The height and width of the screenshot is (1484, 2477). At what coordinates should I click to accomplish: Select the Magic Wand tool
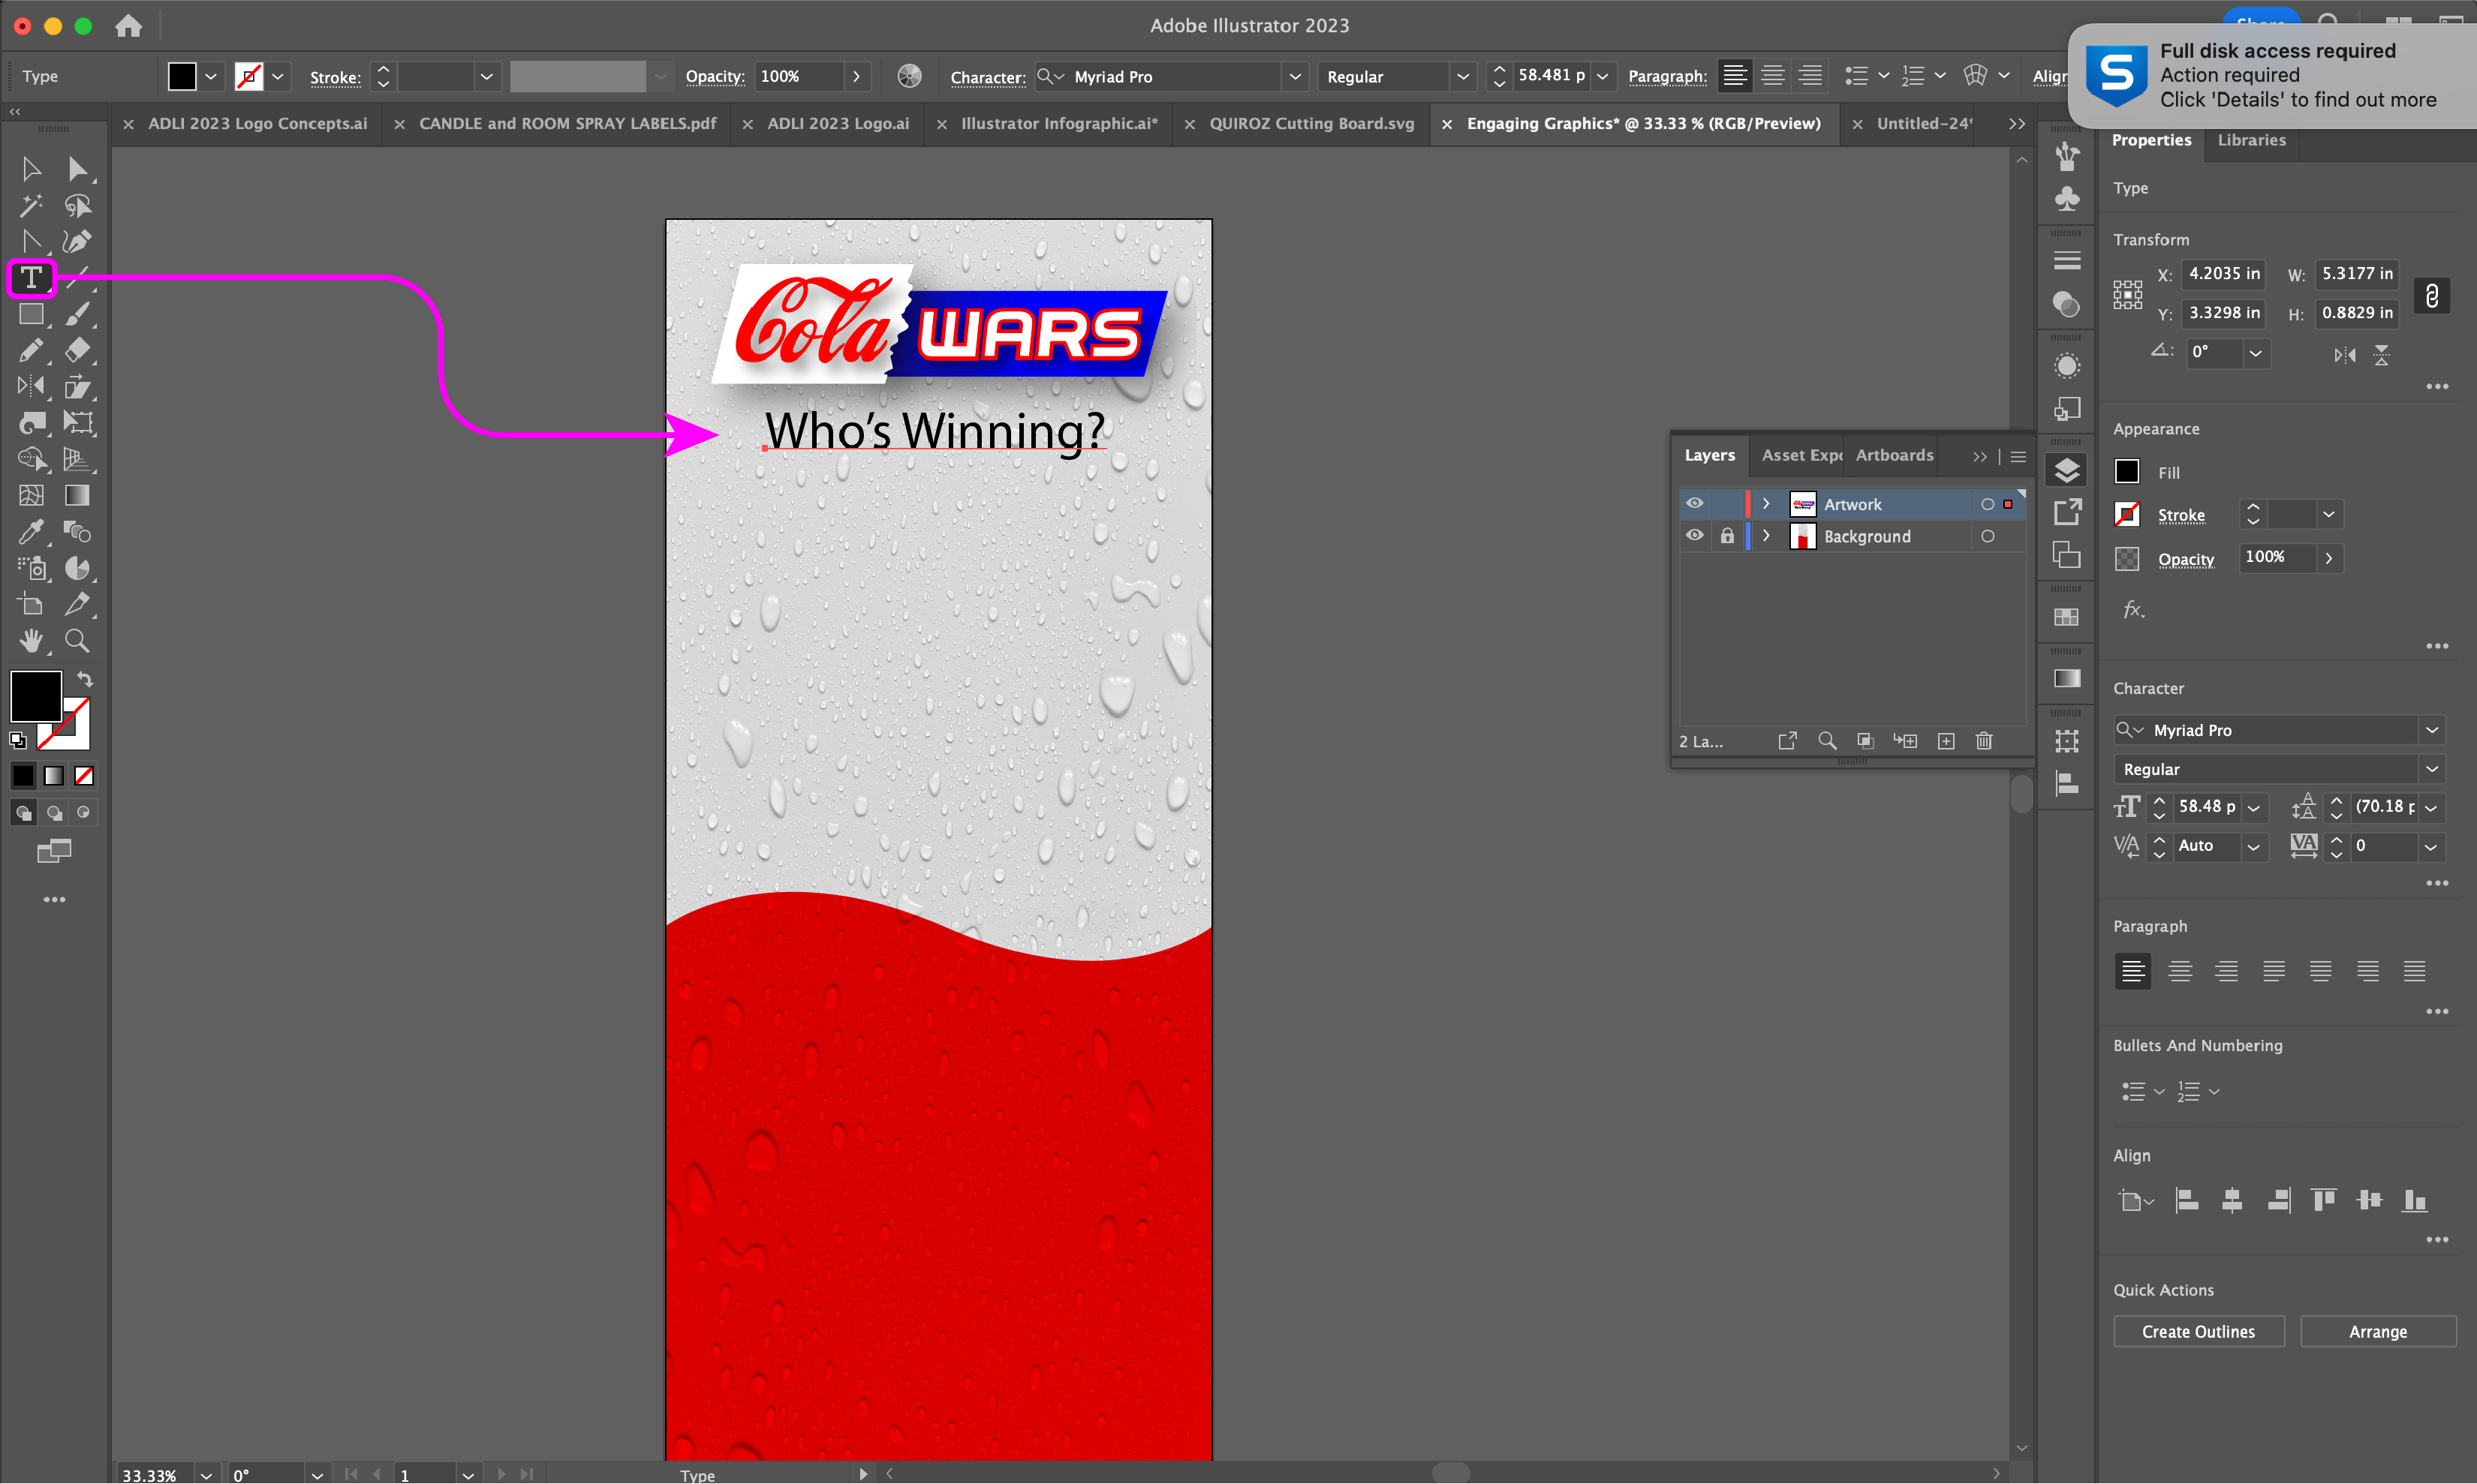point(31,205)
